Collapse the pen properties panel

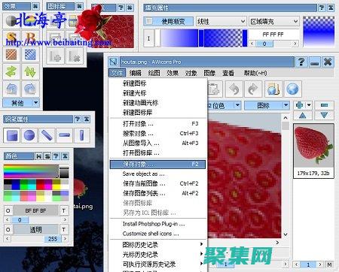[x=87, y=119]
